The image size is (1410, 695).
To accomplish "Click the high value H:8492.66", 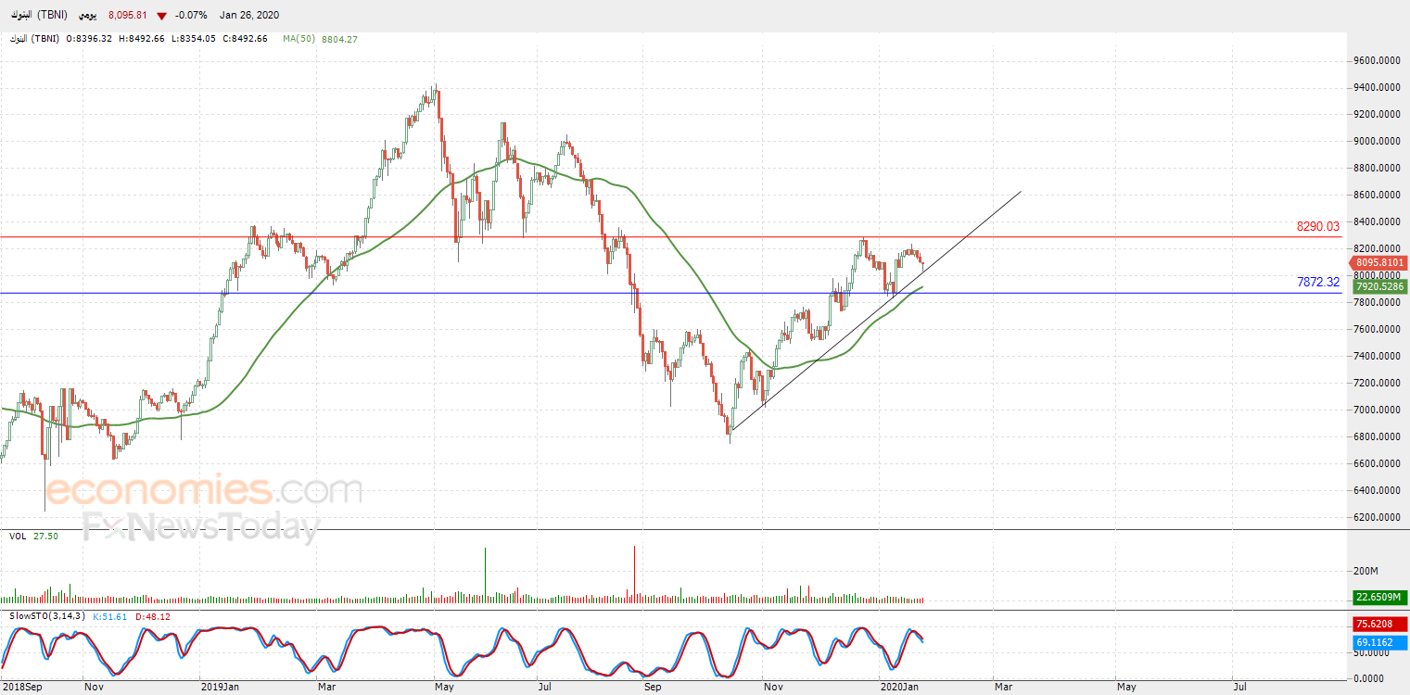I will click(x=142, y=39).
